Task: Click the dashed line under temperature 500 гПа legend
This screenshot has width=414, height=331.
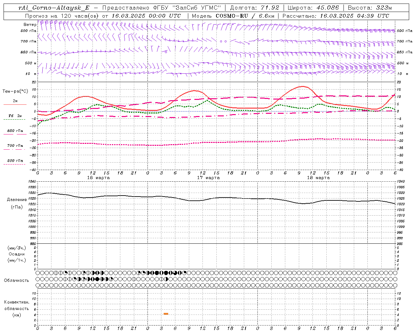Action: click(x=15, y=164)
